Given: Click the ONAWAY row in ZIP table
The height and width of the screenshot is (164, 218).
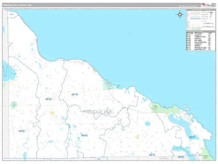Looking at the screenshot, I should point(199,44).
